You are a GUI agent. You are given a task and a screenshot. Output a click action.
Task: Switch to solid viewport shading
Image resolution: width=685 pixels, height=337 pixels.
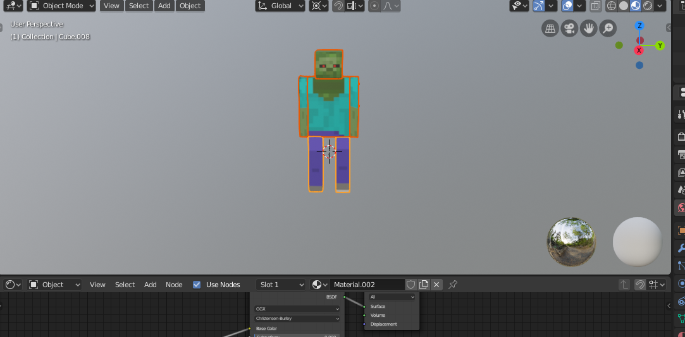[x=624, y=6]
